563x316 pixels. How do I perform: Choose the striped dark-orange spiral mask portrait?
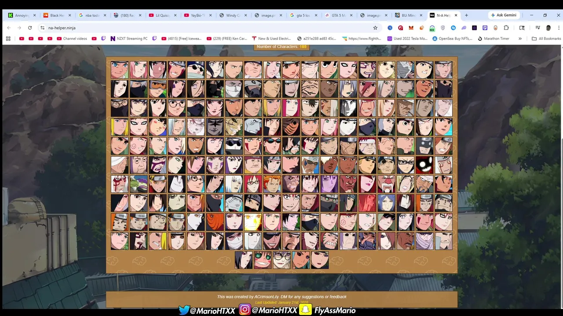click(291, 127)
